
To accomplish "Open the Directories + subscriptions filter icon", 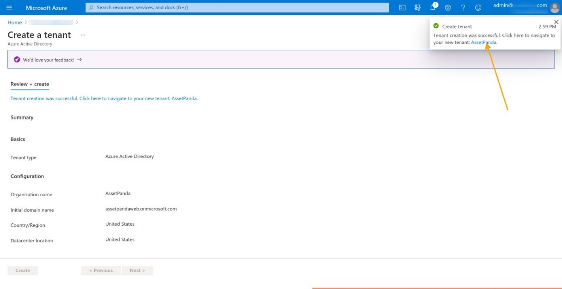I will click(x=418, y=8).
